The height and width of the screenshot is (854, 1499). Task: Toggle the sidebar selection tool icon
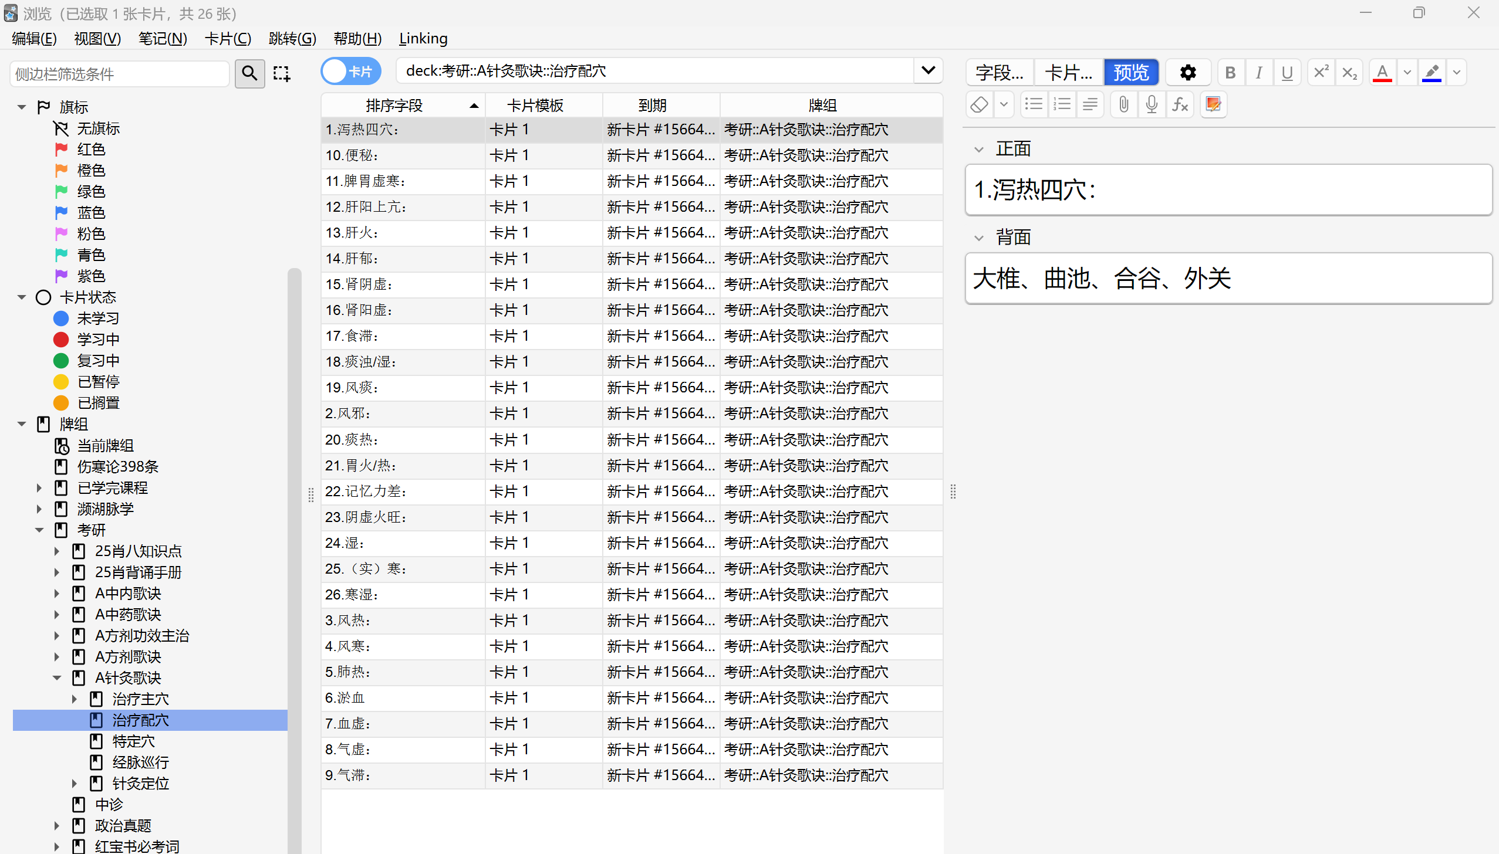tap(282, 73)
